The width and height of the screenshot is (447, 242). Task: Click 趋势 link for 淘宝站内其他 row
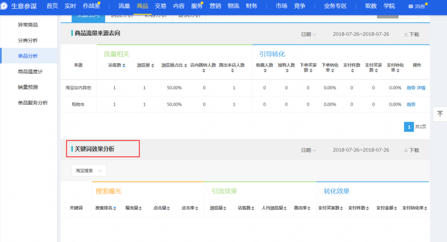[x=411, y=88]
